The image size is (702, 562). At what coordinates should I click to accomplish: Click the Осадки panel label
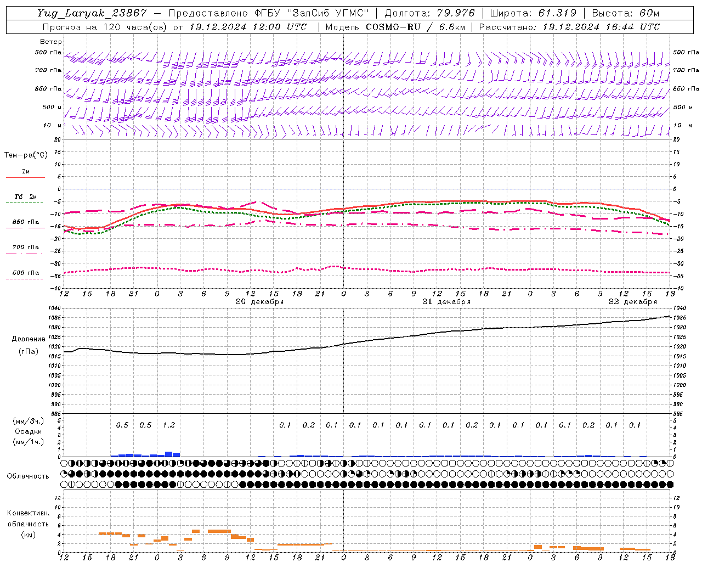point(29,431)
